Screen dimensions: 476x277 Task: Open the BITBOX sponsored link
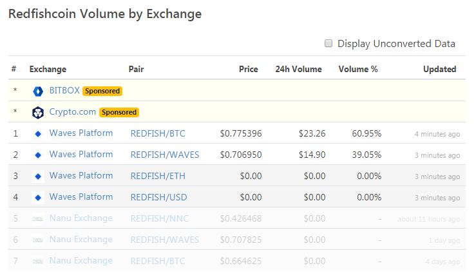pos(64,90)
